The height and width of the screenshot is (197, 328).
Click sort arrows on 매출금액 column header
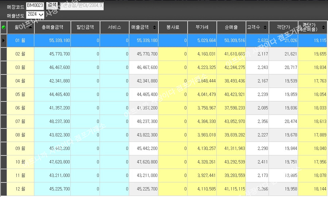[155, 27]
